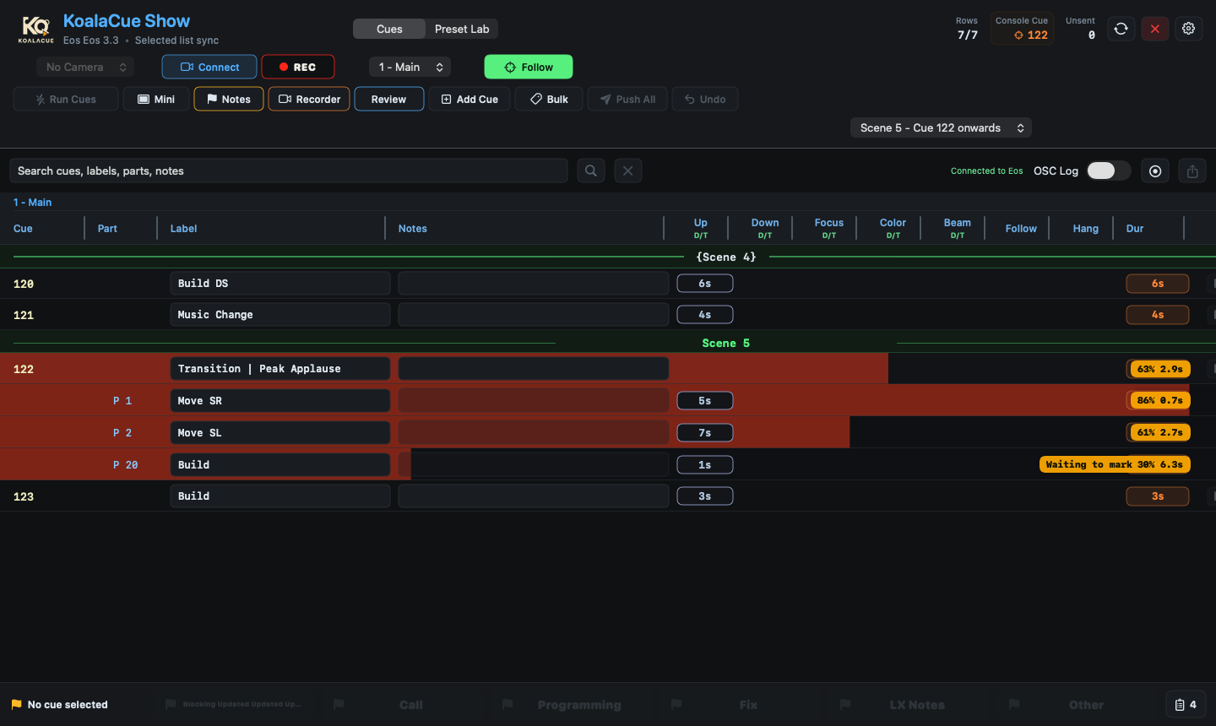Open settings with the gear icon
1216x726 pixels.
point(1188,29)
